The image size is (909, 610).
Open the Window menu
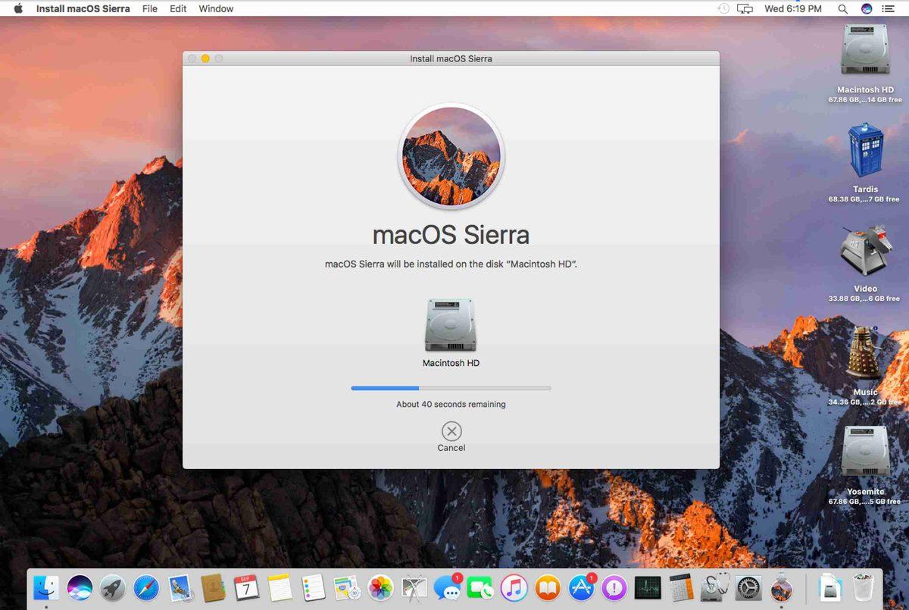coord(215,8)
